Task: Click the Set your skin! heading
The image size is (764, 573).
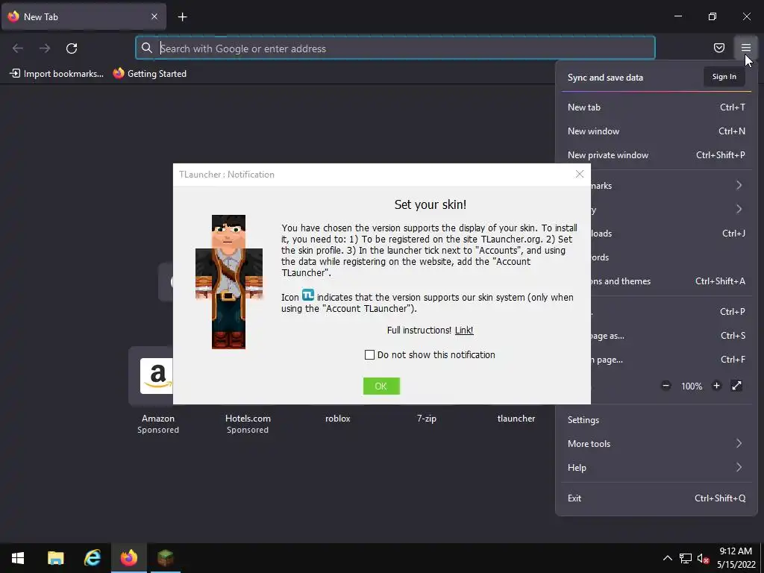Action: point(430,204)
